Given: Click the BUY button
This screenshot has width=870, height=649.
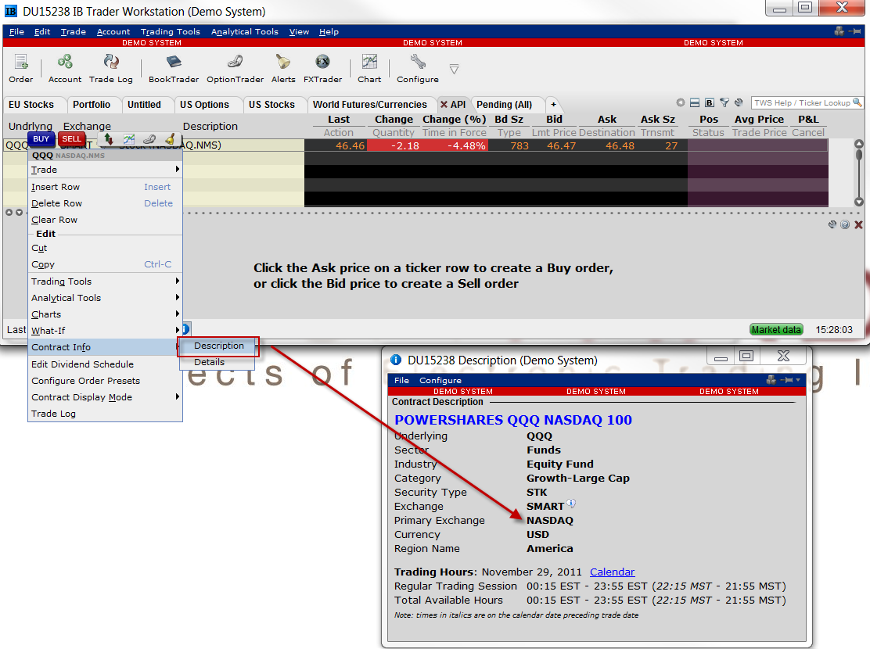Looking at the screenshot, I should point(41,139).
